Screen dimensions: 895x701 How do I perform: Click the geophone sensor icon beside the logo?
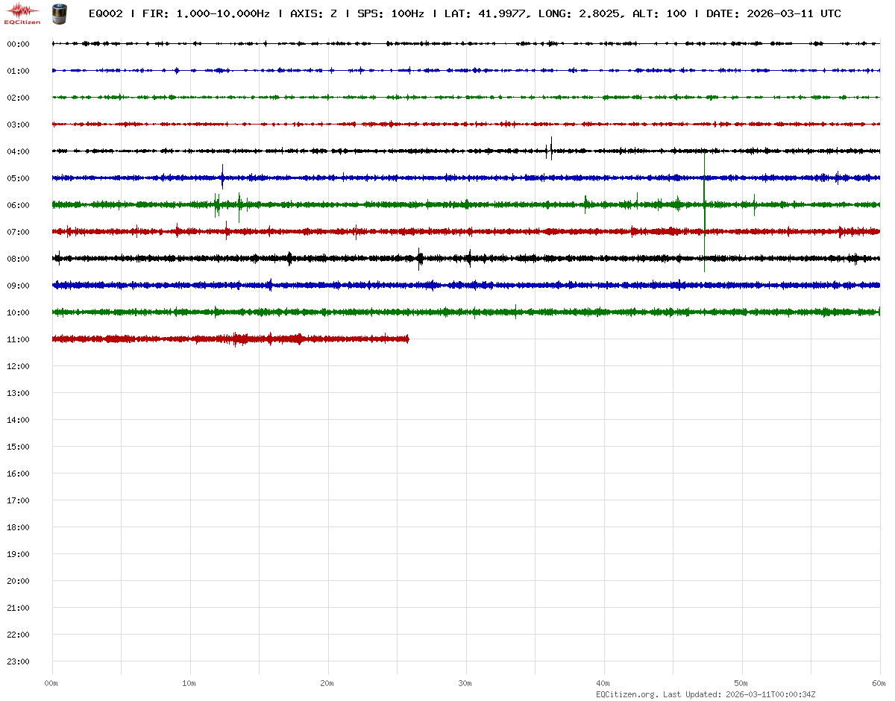coord(58,13)
